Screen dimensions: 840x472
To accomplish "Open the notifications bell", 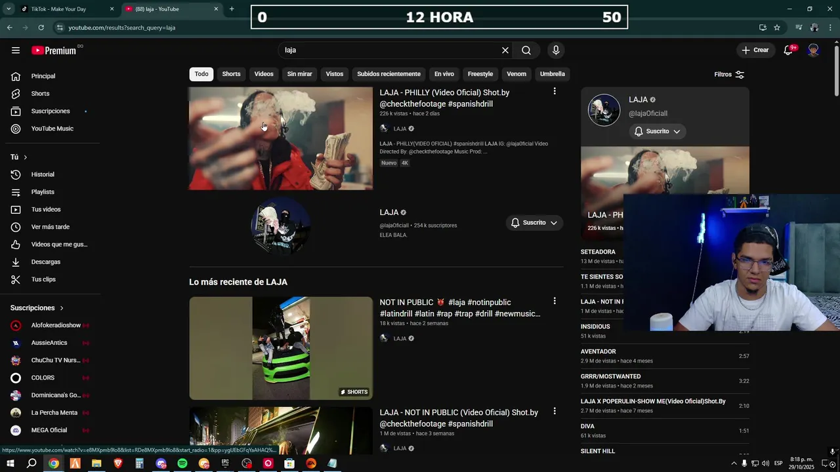I will pyautogui.click(x=789, y=50).
